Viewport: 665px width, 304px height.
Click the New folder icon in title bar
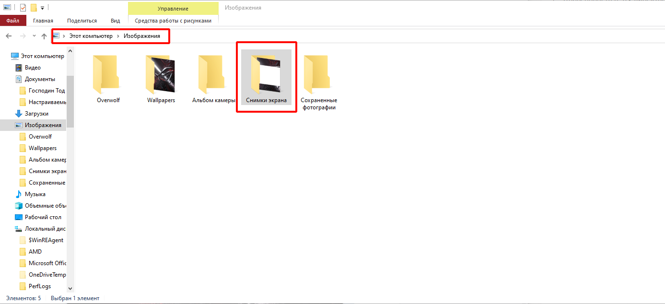pos(34,8)
